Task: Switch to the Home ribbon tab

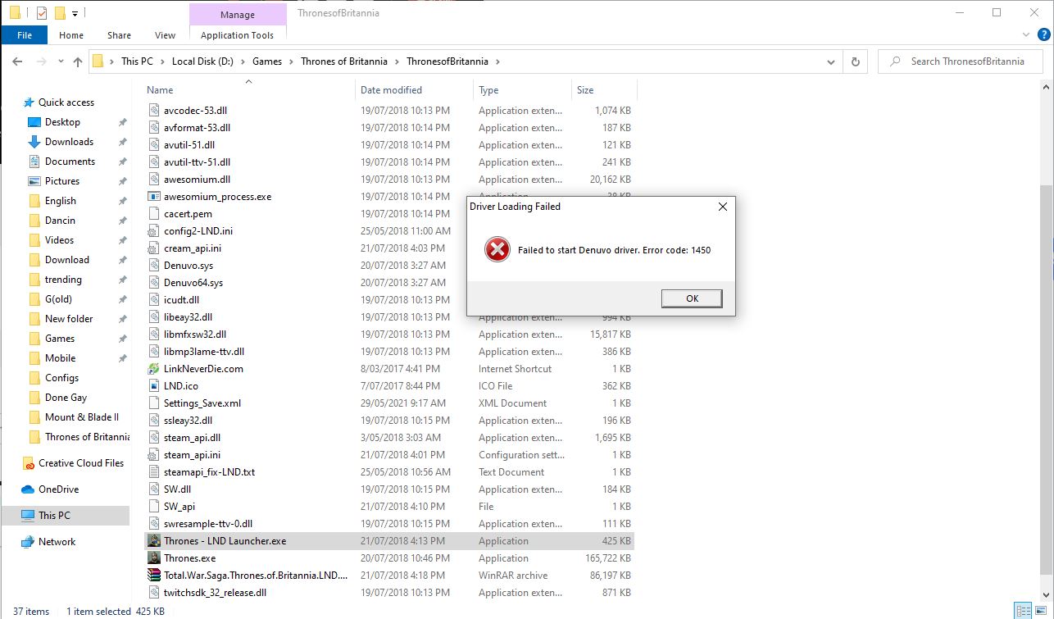Action: pos(71,35)
